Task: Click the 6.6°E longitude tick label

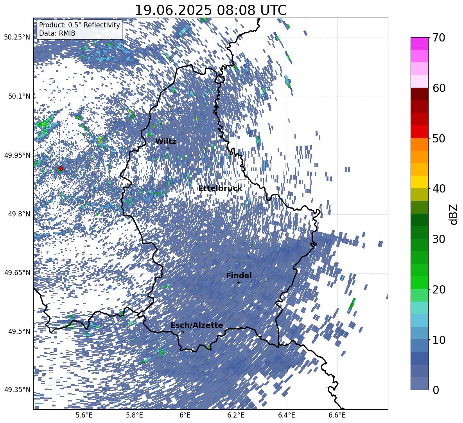Action: [337, 415]
